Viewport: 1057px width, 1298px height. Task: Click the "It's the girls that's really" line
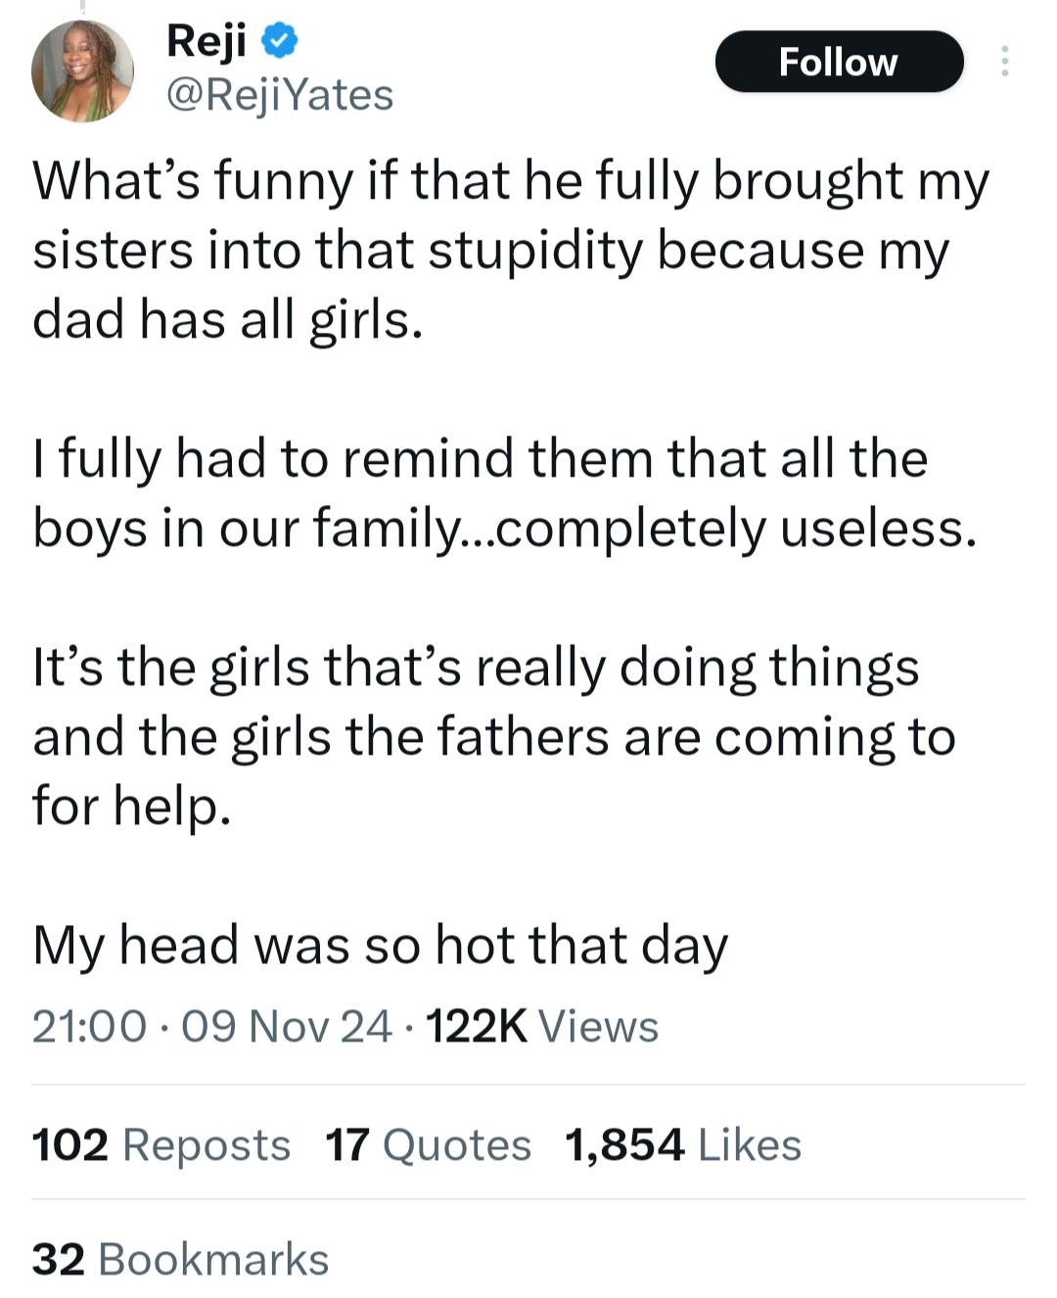coord(476,669)
